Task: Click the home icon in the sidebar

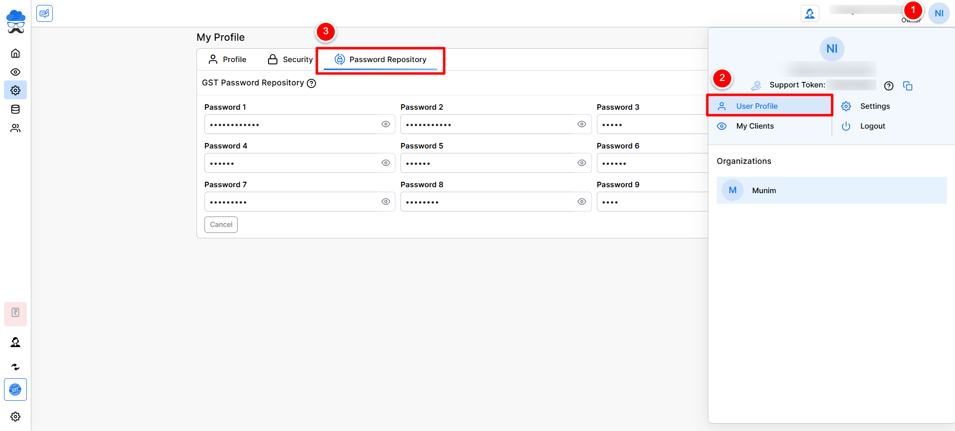Action: click(x=15, y=53)
